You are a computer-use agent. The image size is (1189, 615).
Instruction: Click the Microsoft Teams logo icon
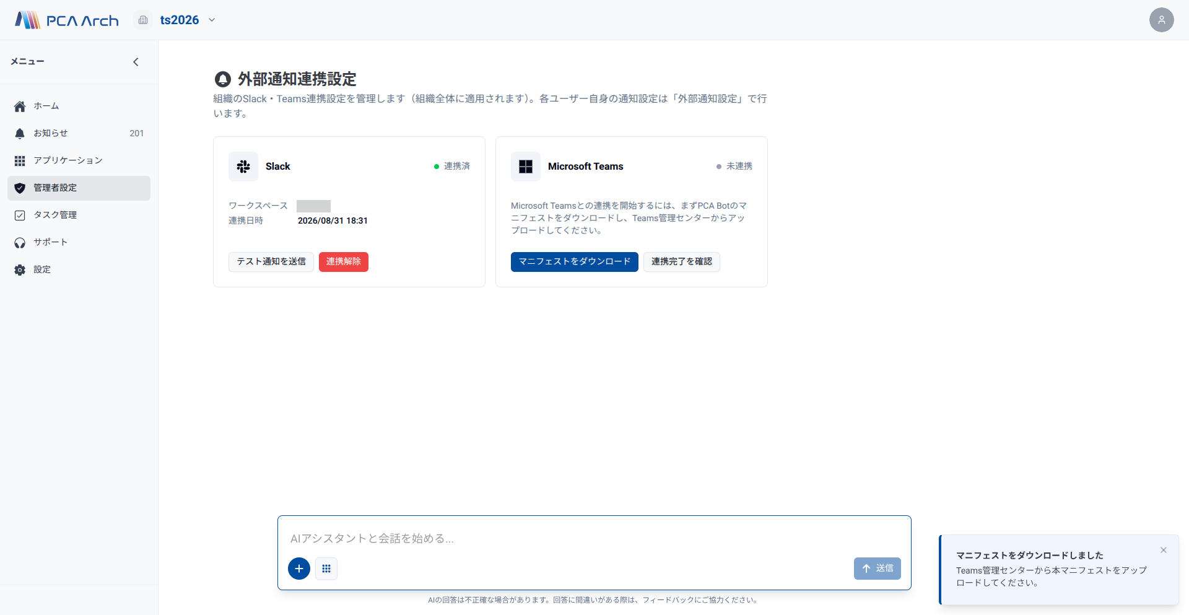tap(526, 167)
